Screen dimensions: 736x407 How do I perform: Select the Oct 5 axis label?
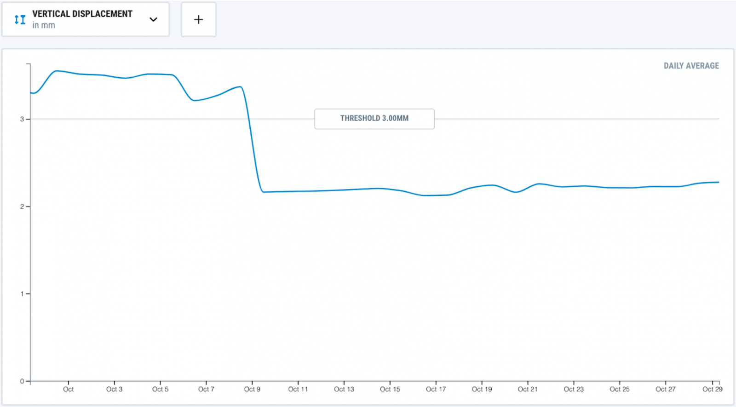pos(160,389)
